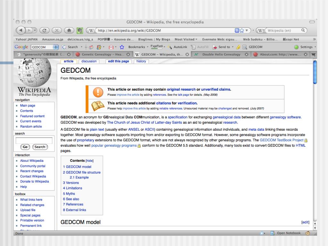
Task: Click the sidebar Search button
Action: [40, 147]
